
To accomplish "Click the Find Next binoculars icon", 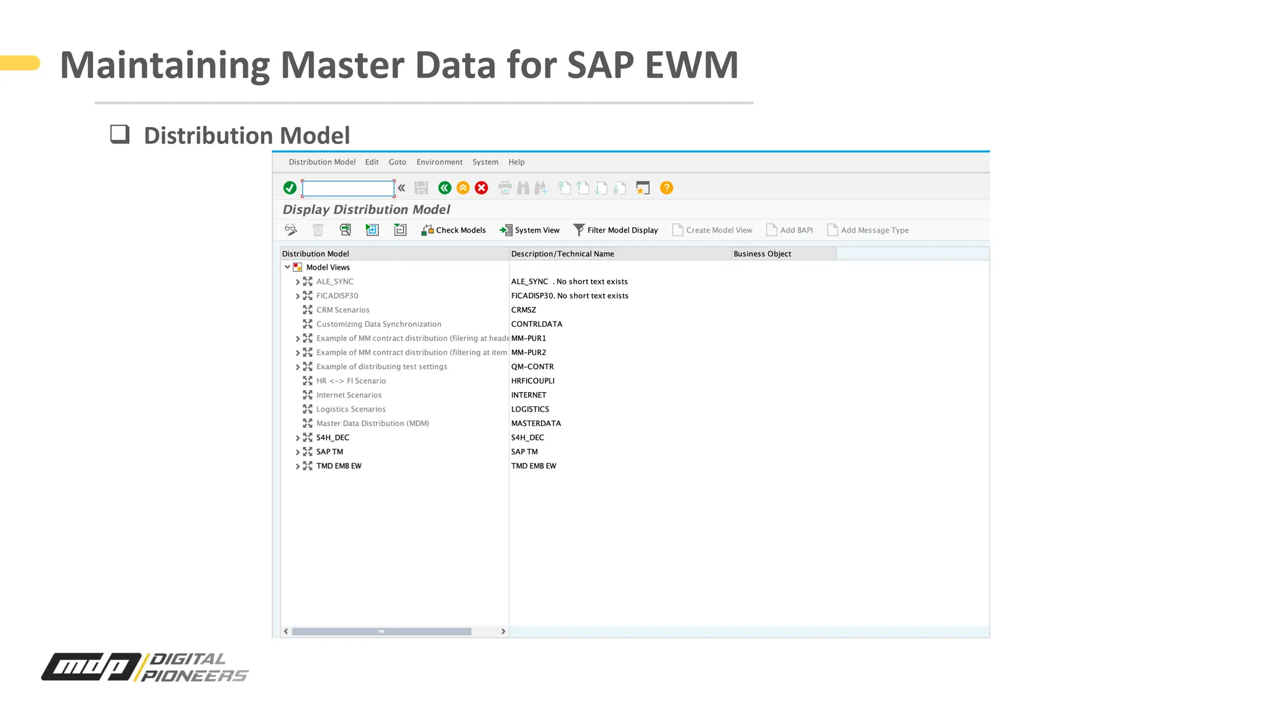I will 541,188.
